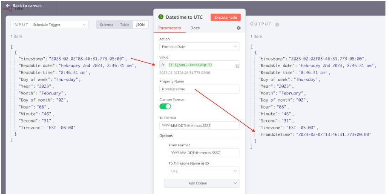The image size is (388, 194).
Task: Click the fx expression icon beside Value
Action: point(163,65)
